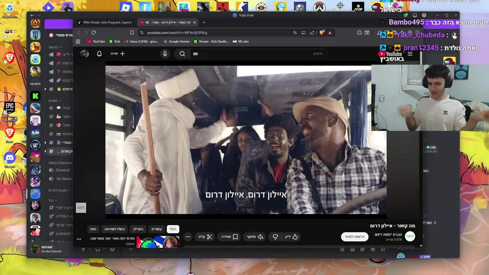Open options for suggested Clipim video
The image size is (489, 275).
79,239
